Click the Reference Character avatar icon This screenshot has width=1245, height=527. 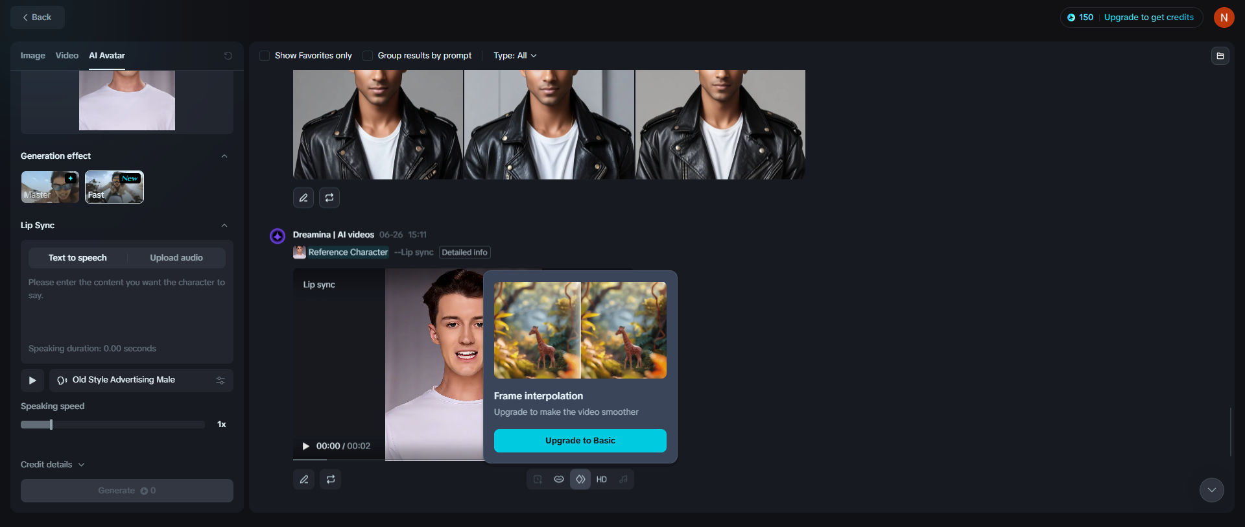pyautogui.click(x=300, y=252)
